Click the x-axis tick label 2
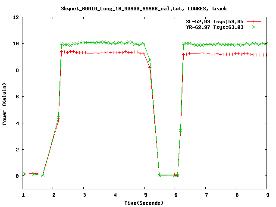Image resolution: width=276 pixels, height=207 pixels. click(53, 195)
